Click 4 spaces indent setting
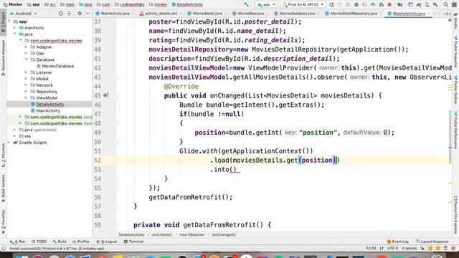This screenshot has width=459, height=258. click(x=409, y=249)
